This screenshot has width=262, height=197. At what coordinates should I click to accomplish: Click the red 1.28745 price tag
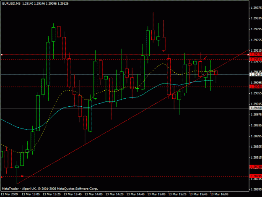point(256,176)
